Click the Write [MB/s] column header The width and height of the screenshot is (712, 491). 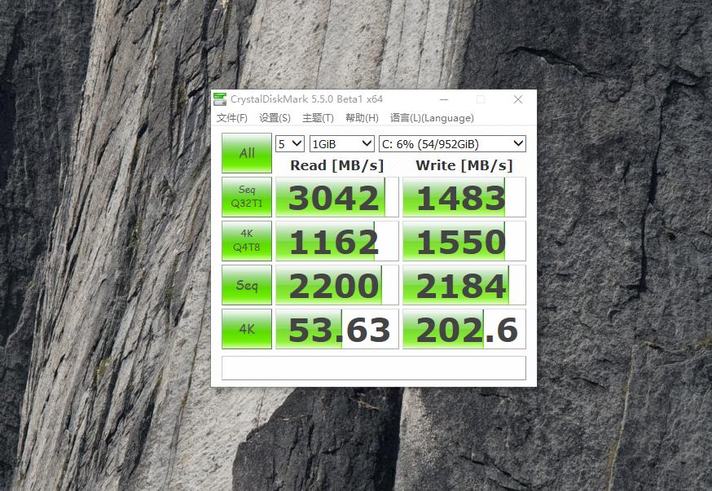(464, 165)
